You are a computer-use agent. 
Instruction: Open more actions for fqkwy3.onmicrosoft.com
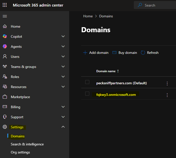coord(167,95)
